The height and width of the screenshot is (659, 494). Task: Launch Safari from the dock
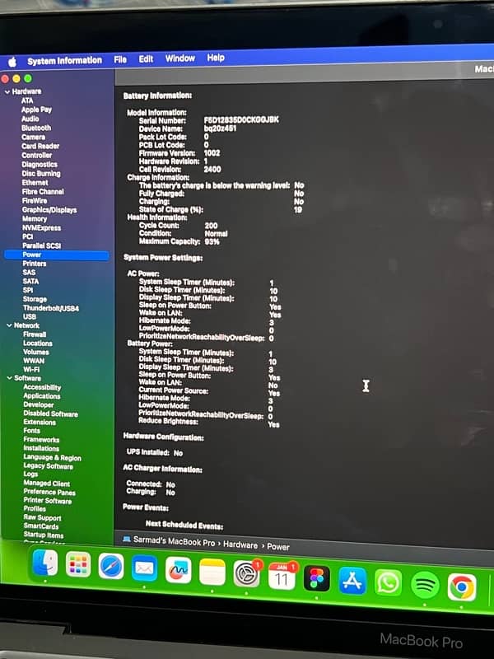tap(111, 567)
